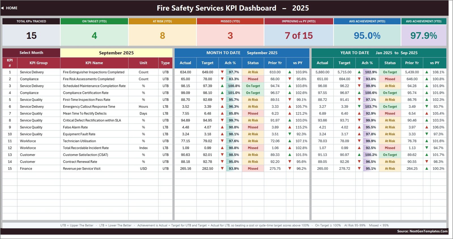Click MTD green up arrow for Compliance Certification Rate
This screenshot has height=239, width=453.
click(x=222, y=93)
